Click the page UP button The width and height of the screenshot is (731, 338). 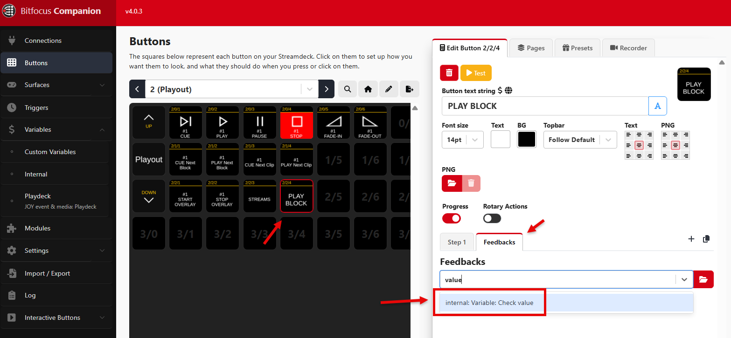149,122
